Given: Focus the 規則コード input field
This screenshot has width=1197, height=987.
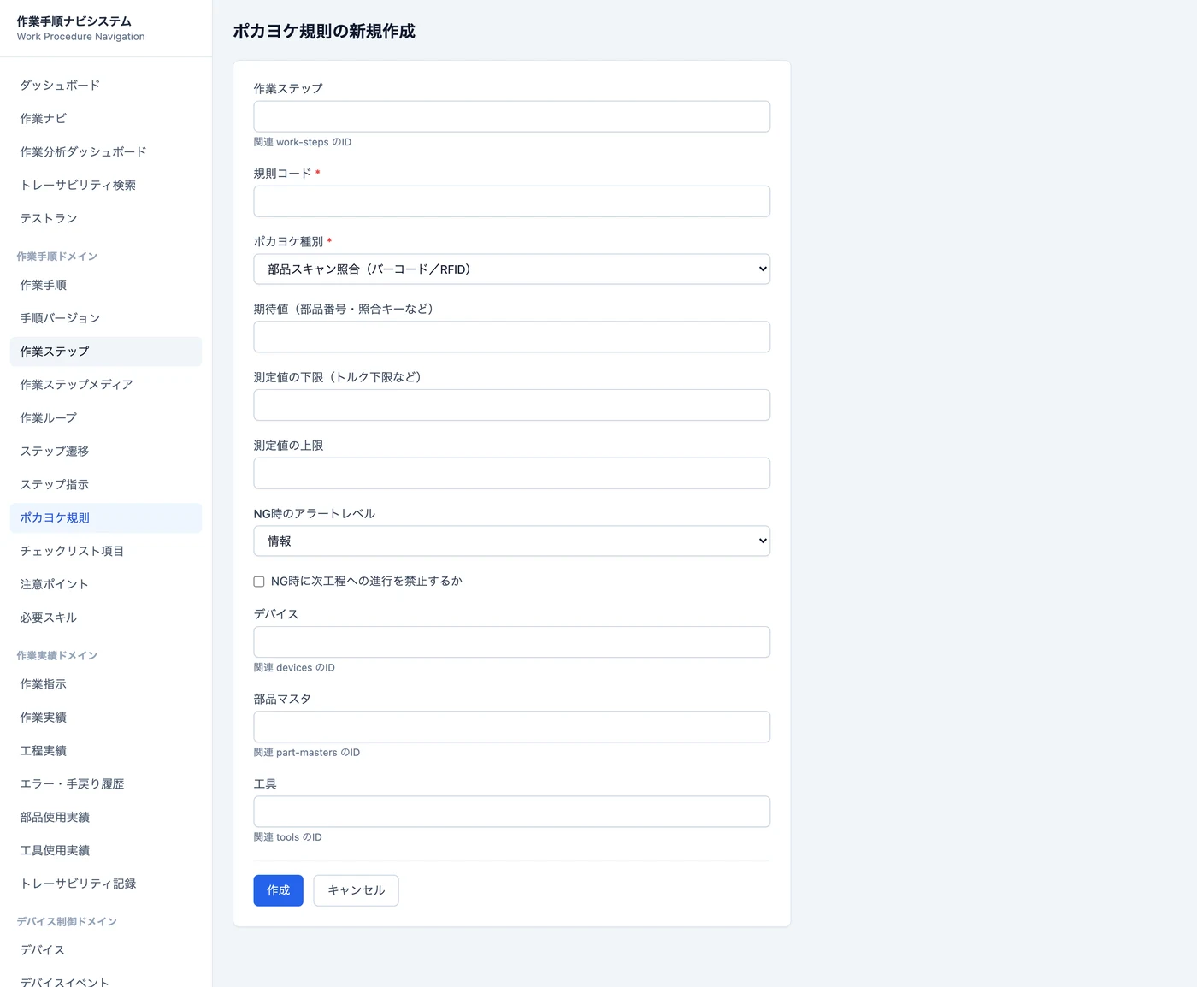Looking at the screenshot, I should pos(511,202).
